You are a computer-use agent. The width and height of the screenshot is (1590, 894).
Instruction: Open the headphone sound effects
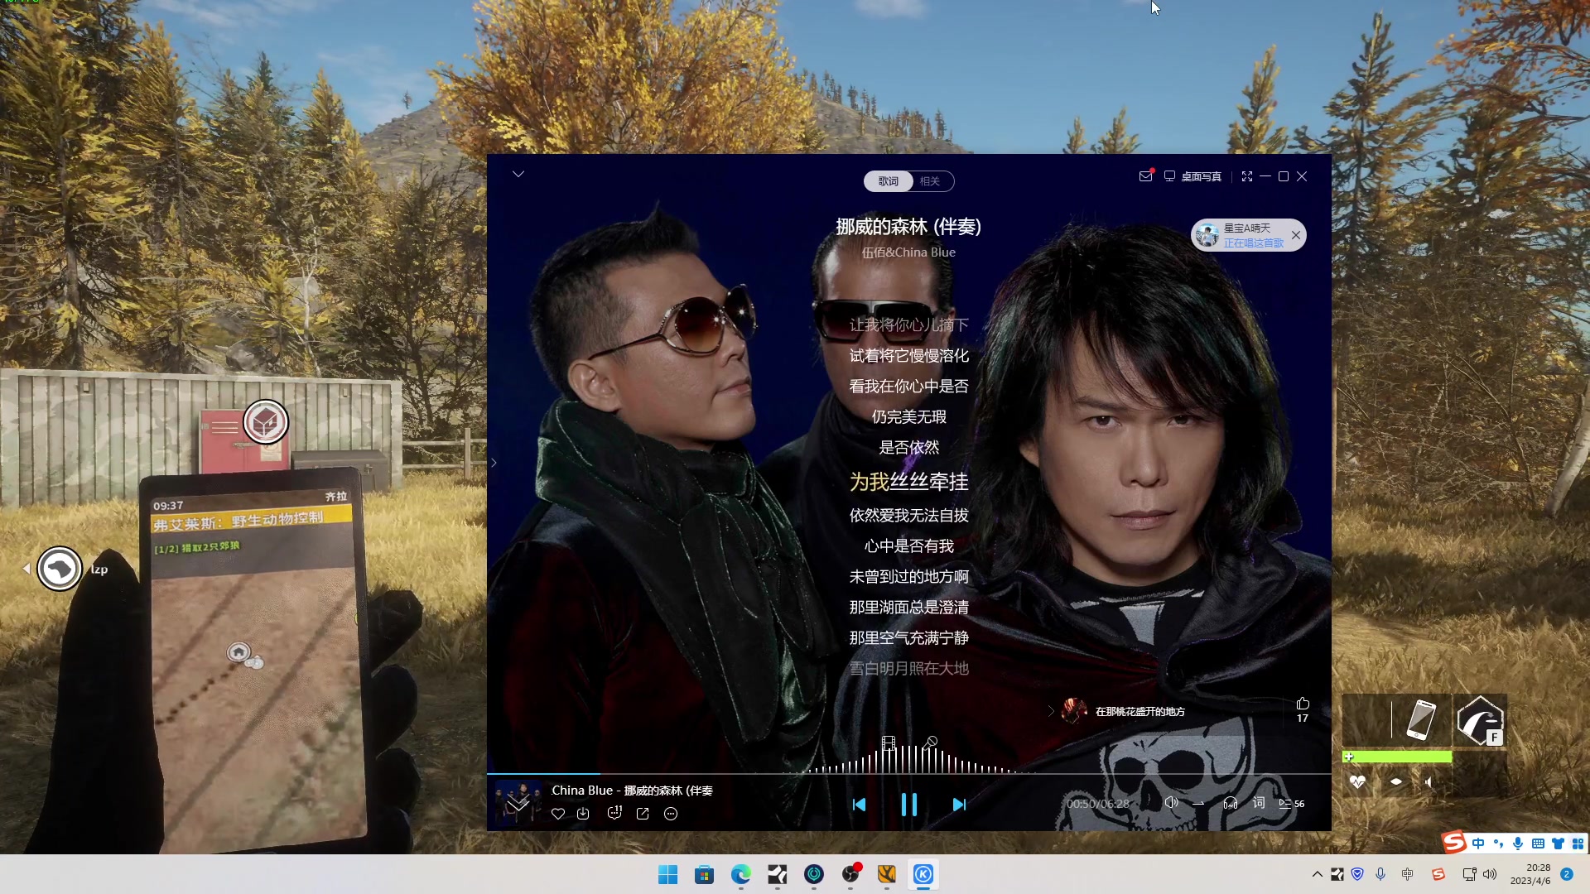pos(1230,803)
